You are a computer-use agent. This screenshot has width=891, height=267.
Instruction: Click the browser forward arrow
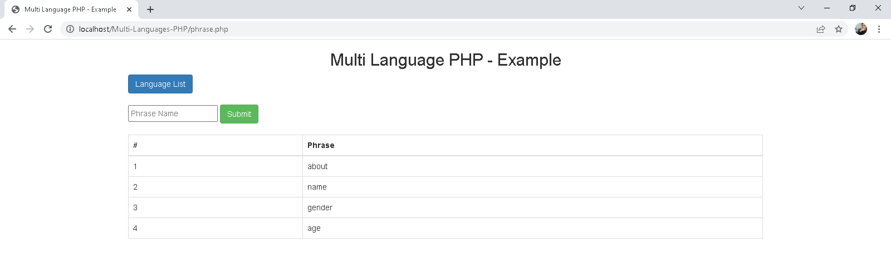point(30,29)
